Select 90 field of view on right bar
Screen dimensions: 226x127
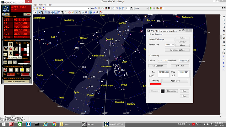(224, 42)
